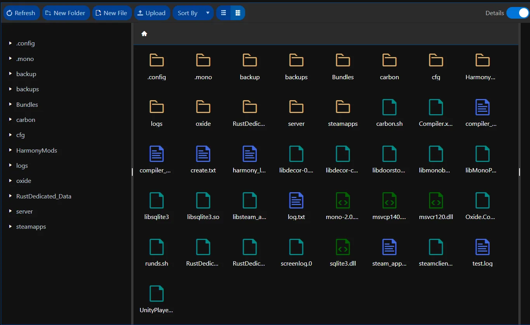
Task: Expand the HarmonyMods tree node
Action: [10, 150]
